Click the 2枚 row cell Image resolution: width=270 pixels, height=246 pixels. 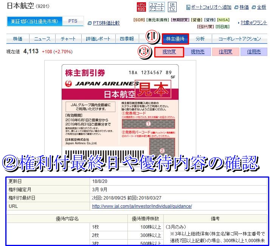(x=109, y=235)
